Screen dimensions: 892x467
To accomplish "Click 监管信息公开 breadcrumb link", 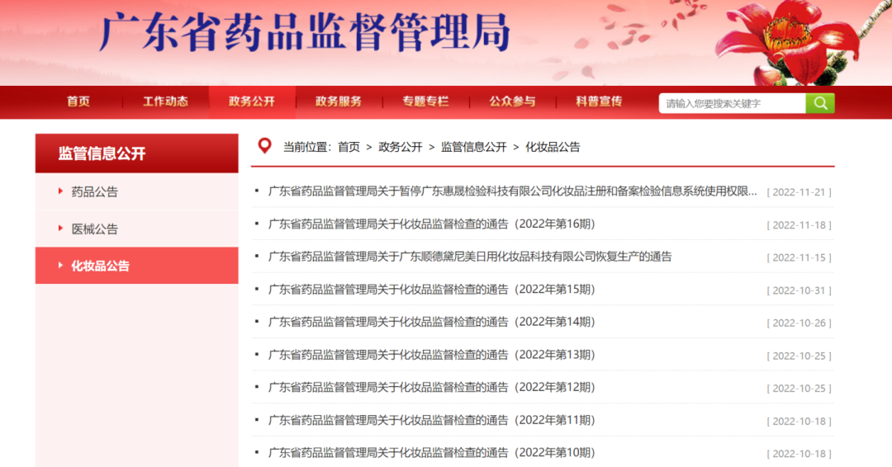I will point(473,147).
